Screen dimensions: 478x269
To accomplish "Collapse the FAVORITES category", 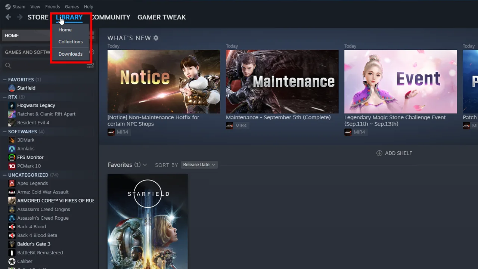I will (x=5, y=80).
